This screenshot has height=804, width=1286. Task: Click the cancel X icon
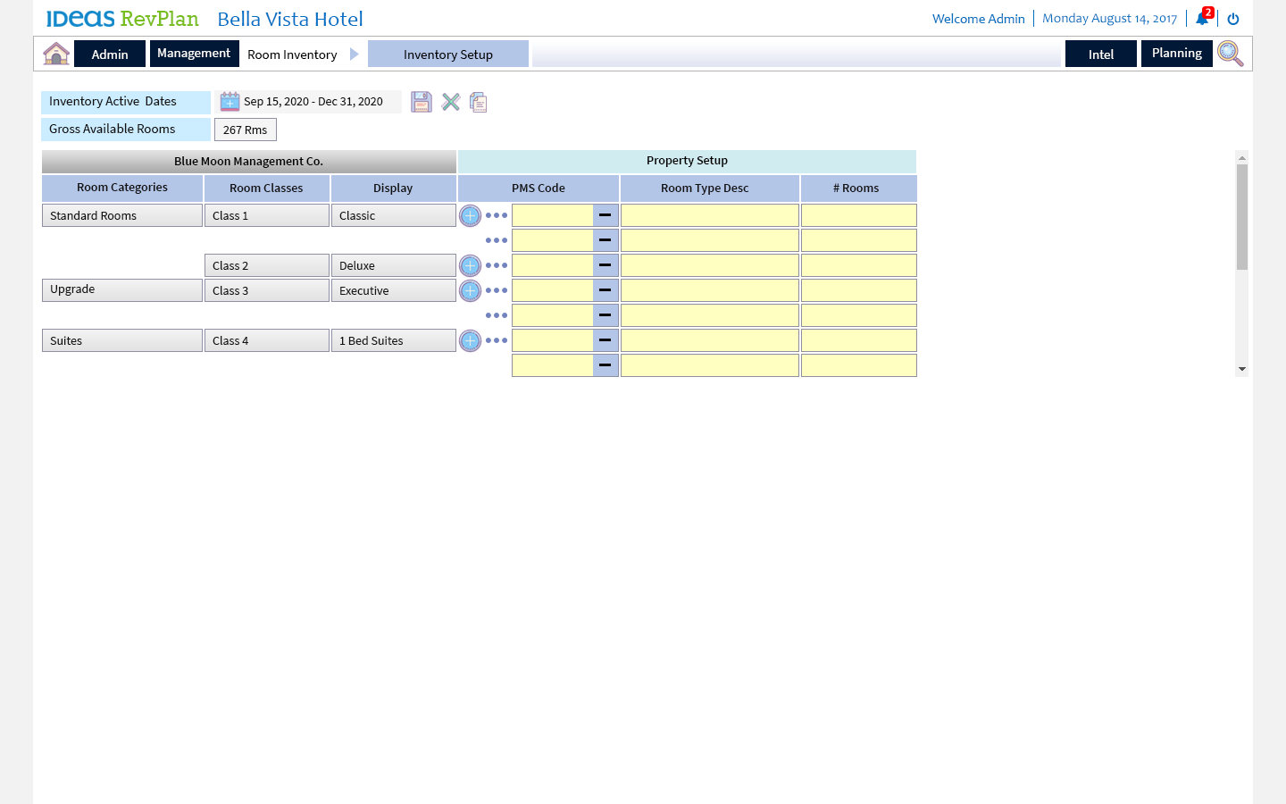coord(451,102)
